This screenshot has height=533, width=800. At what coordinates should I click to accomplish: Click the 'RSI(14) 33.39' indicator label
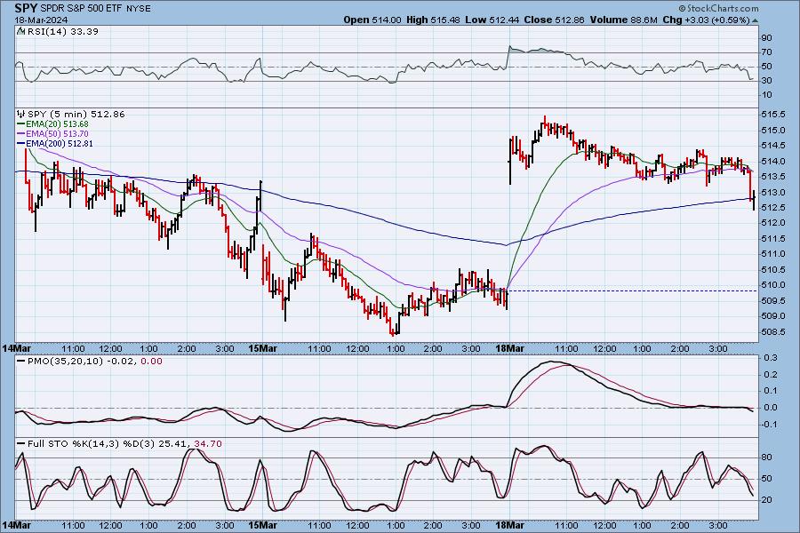(x=63, y=31)
